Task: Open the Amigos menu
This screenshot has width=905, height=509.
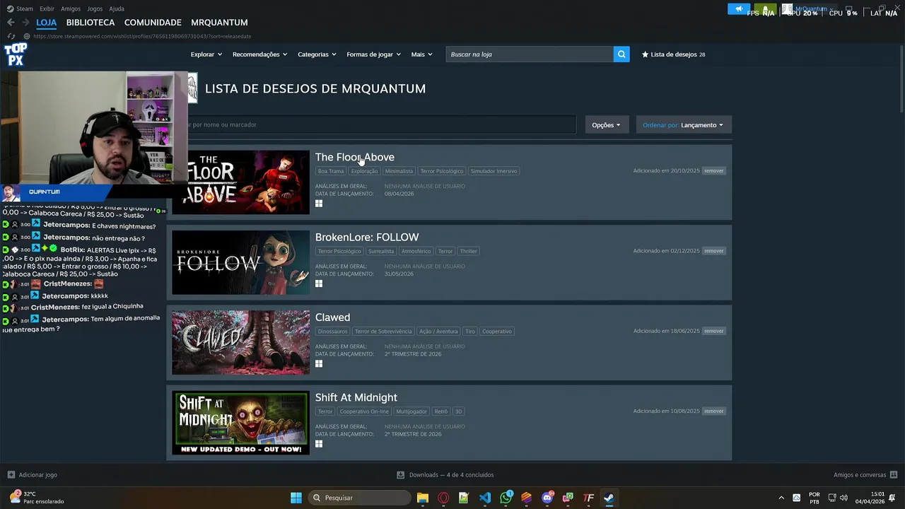Action: (71, 8)
